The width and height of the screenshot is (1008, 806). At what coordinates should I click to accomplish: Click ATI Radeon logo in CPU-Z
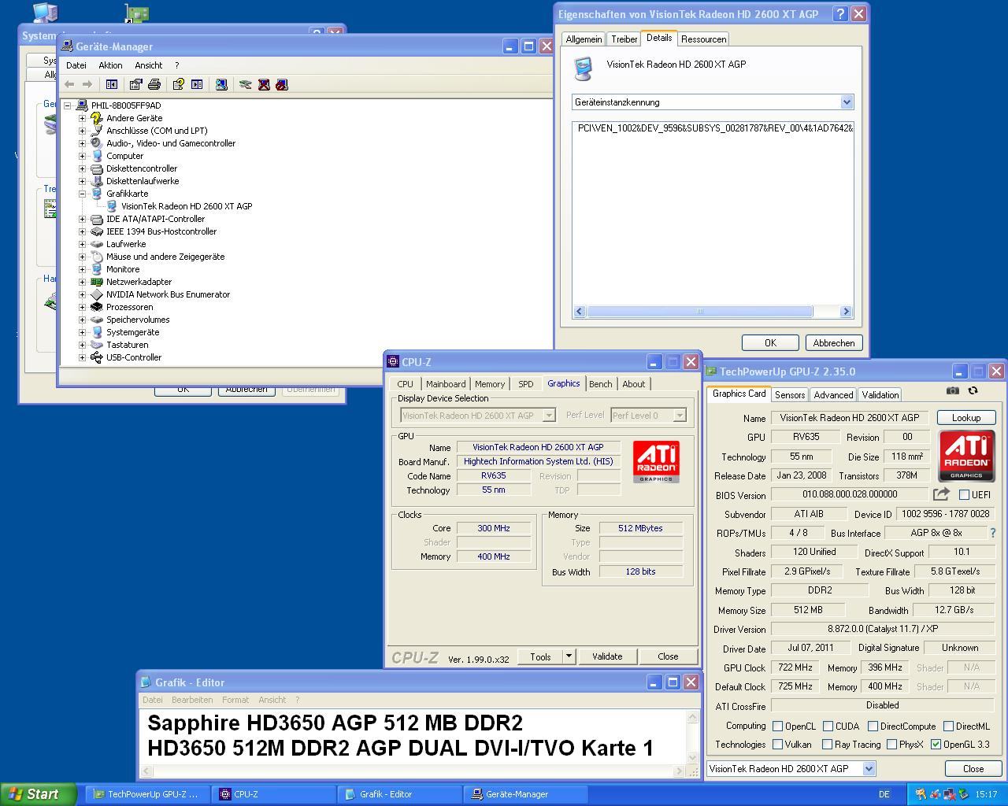click(x=656, y=462)
